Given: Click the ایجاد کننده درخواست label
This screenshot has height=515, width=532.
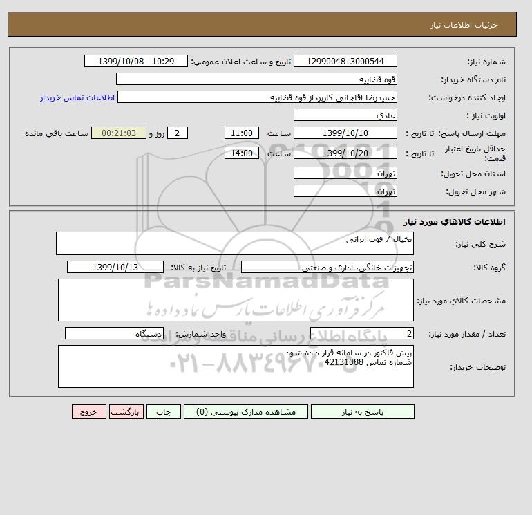Looking at the screenshot, I should 467,97.
